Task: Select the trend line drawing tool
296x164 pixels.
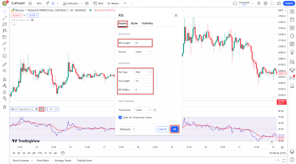Action: [5, 18]
